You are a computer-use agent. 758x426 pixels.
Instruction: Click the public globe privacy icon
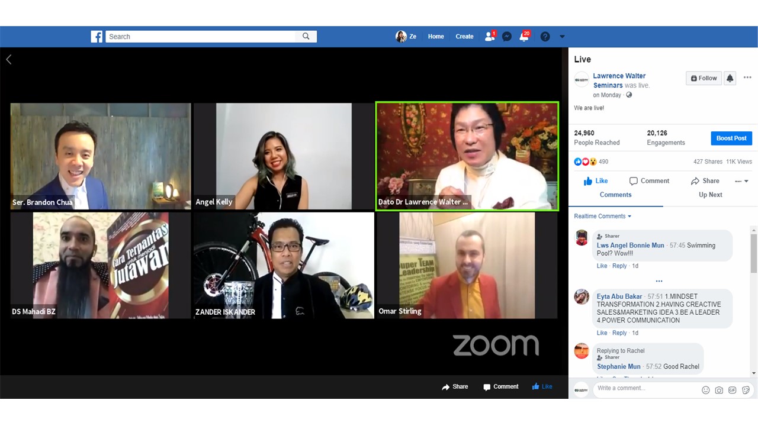point(629,95)
